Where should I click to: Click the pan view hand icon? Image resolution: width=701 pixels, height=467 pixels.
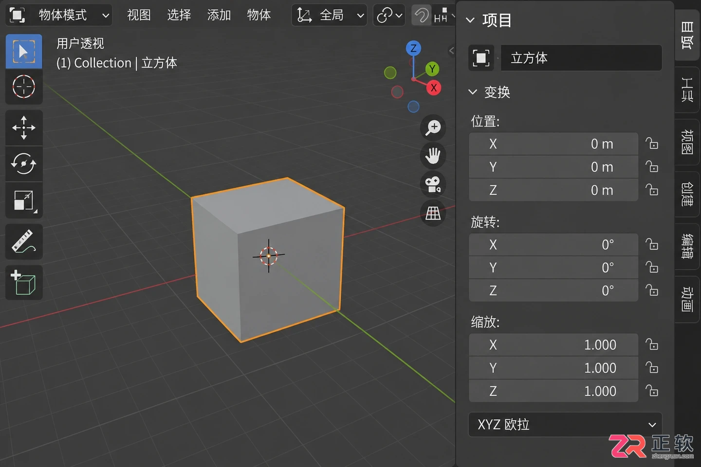click(x=433, y=156)
